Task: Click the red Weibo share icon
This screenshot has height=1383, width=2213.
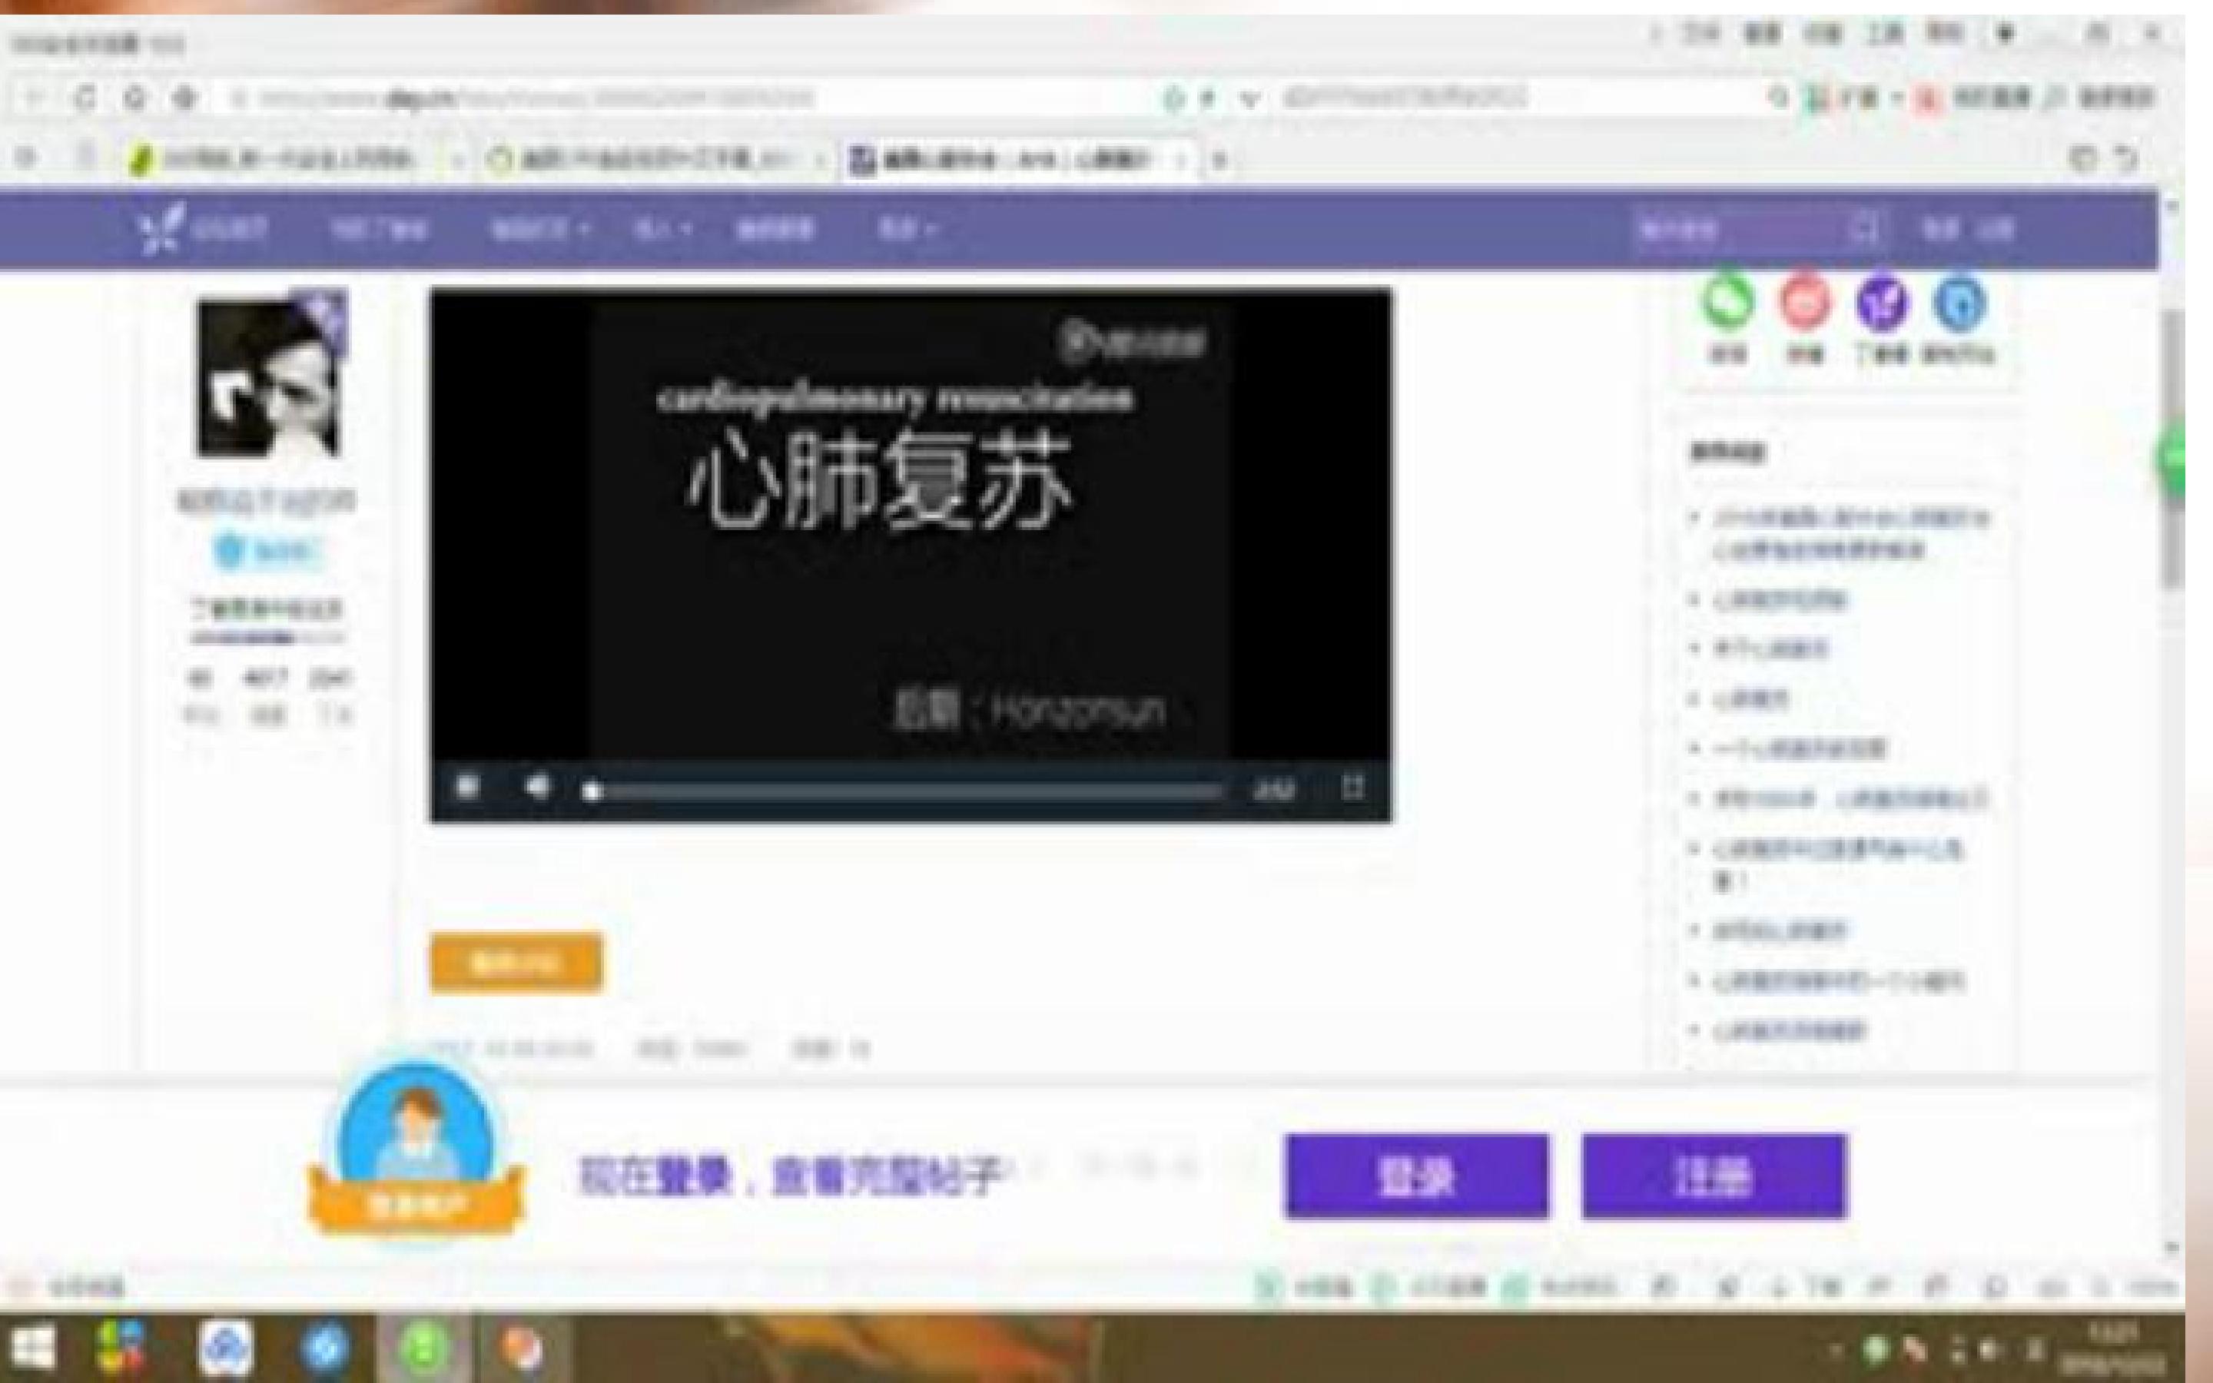Action: 1803,304
